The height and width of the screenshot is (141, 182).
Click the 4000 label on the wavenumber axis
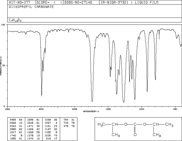(x=8, y=109)
